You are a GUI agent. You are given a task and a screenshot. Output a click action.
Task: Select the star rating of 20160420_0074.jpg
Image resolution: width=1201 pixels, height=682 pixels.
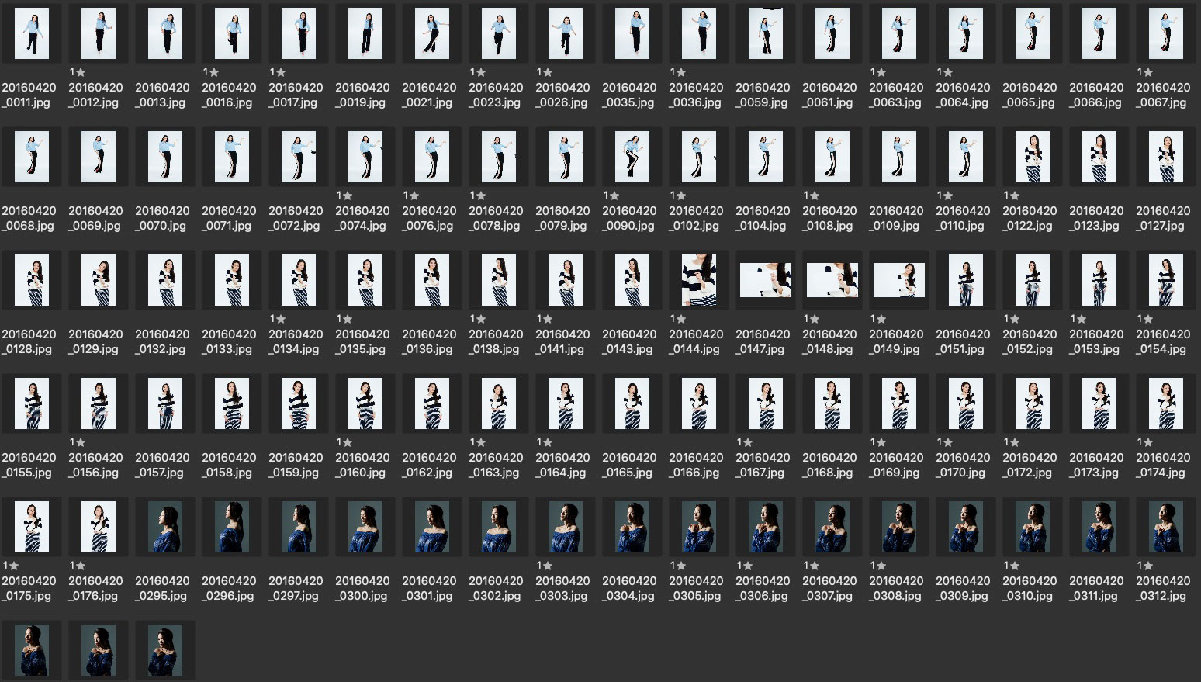(344, 196)
